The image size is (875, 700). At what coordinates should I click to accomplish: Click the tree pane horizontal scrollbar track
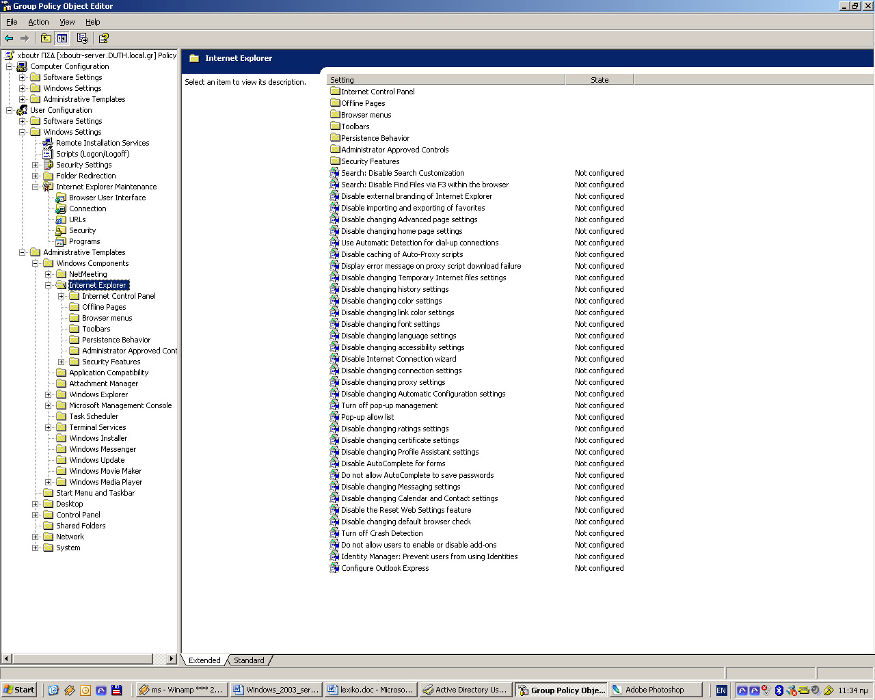point(160,659)
